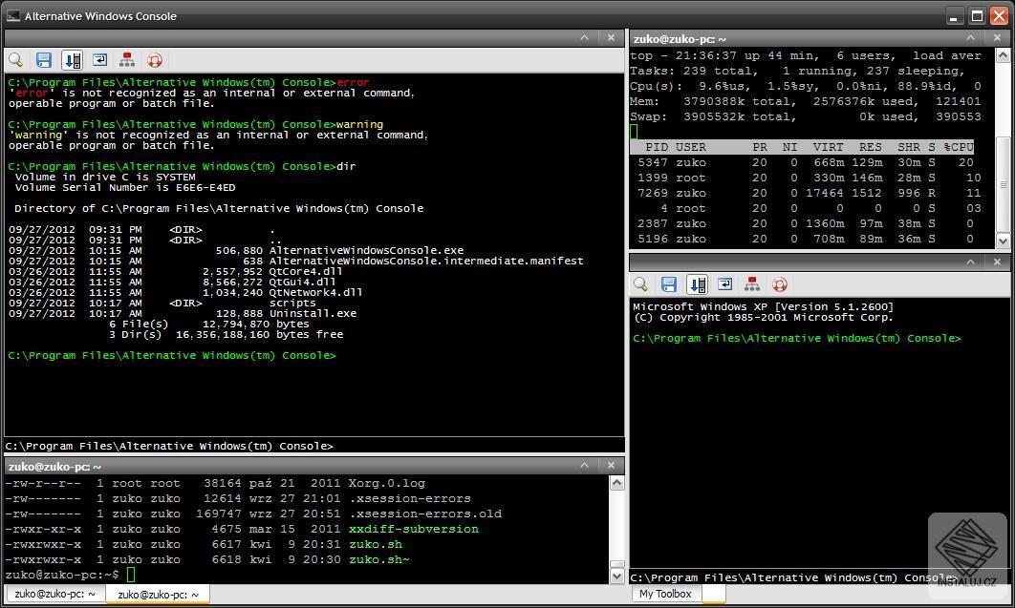Click the search magnifier in top-left console toolbar
The image size is (1015, 608).
tap(16, 60)
